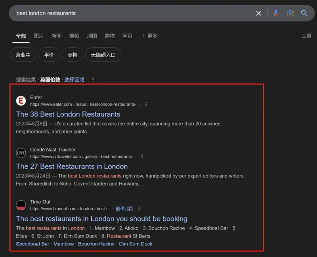
Task: Click the 'Time Out' site name
Action: coord(40,202)
